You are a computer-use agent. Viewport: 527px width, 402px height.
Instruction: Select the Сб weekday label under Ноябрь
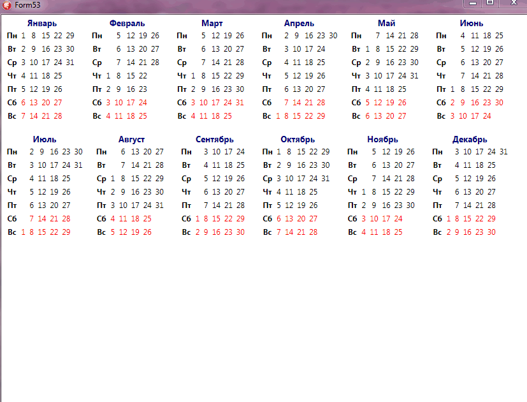pos(352,219)
